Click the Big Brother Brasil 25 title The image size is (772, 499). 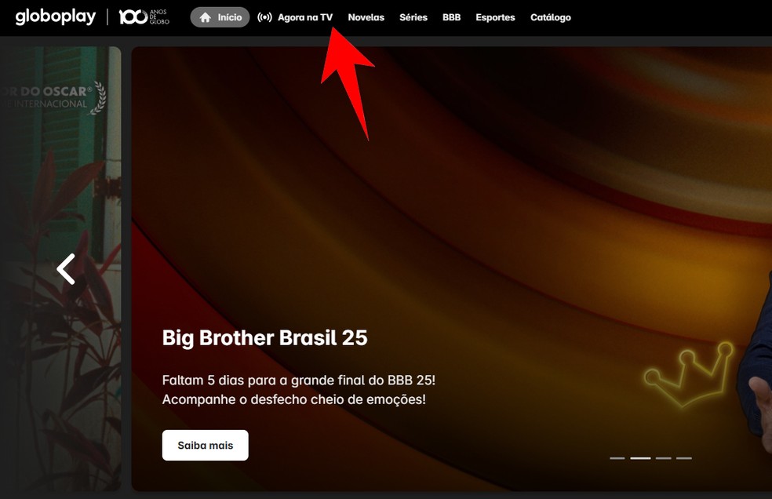click(265, 338)
